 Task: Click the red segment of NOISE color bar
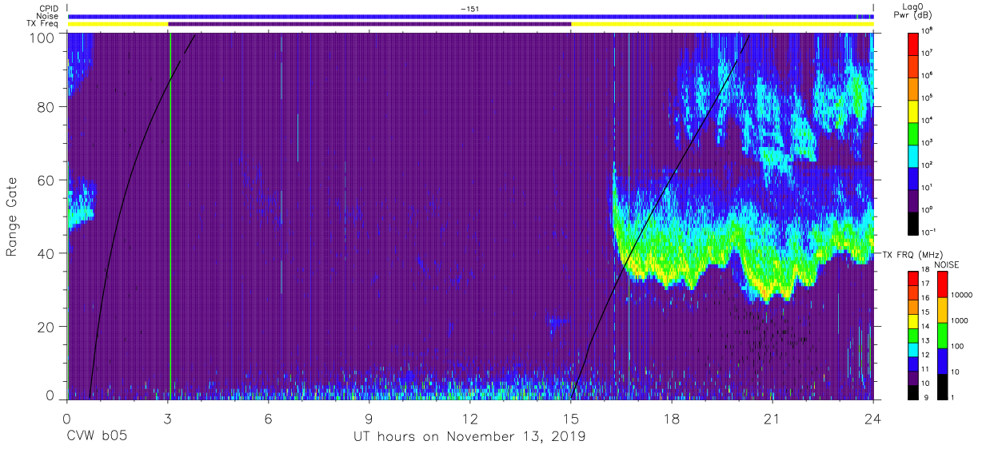click(941, 284)
